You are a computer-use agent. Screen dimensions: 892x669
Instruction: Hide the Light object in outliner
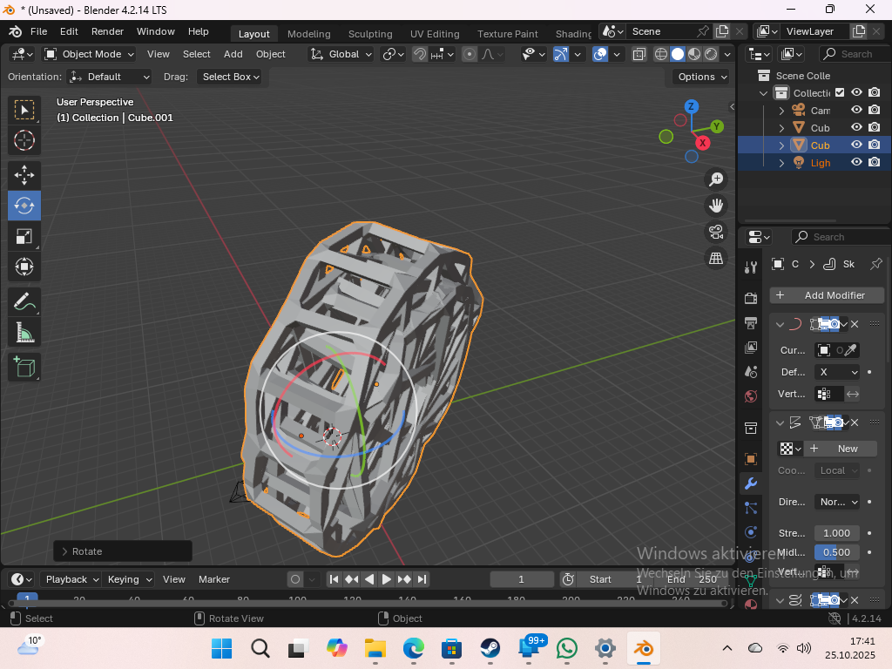[856, 162]
